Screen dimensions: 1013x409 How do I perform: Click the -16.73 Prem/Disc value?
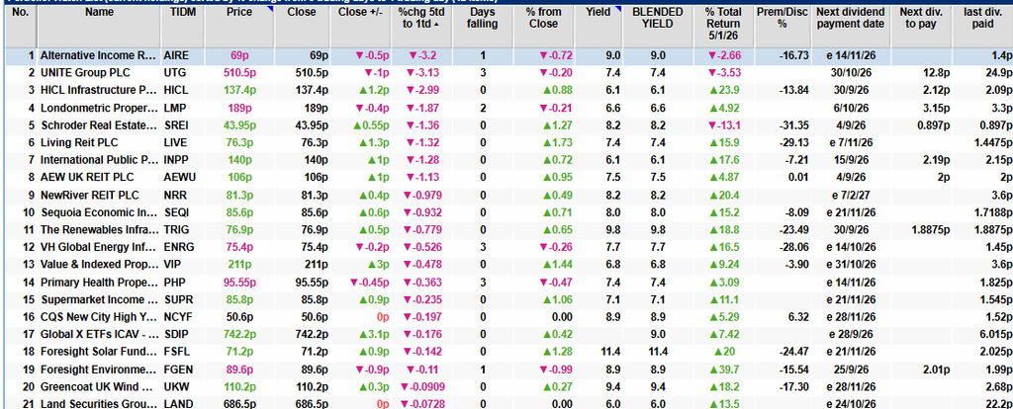pyautogui.click(x=794, y=56)
